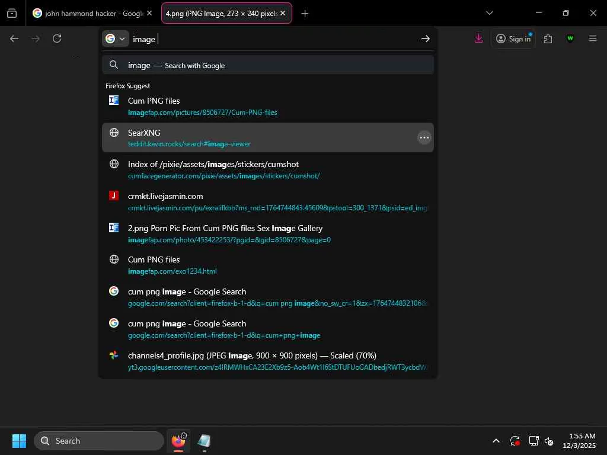Open the taskbar app next to Firefox

coord(204,441)
